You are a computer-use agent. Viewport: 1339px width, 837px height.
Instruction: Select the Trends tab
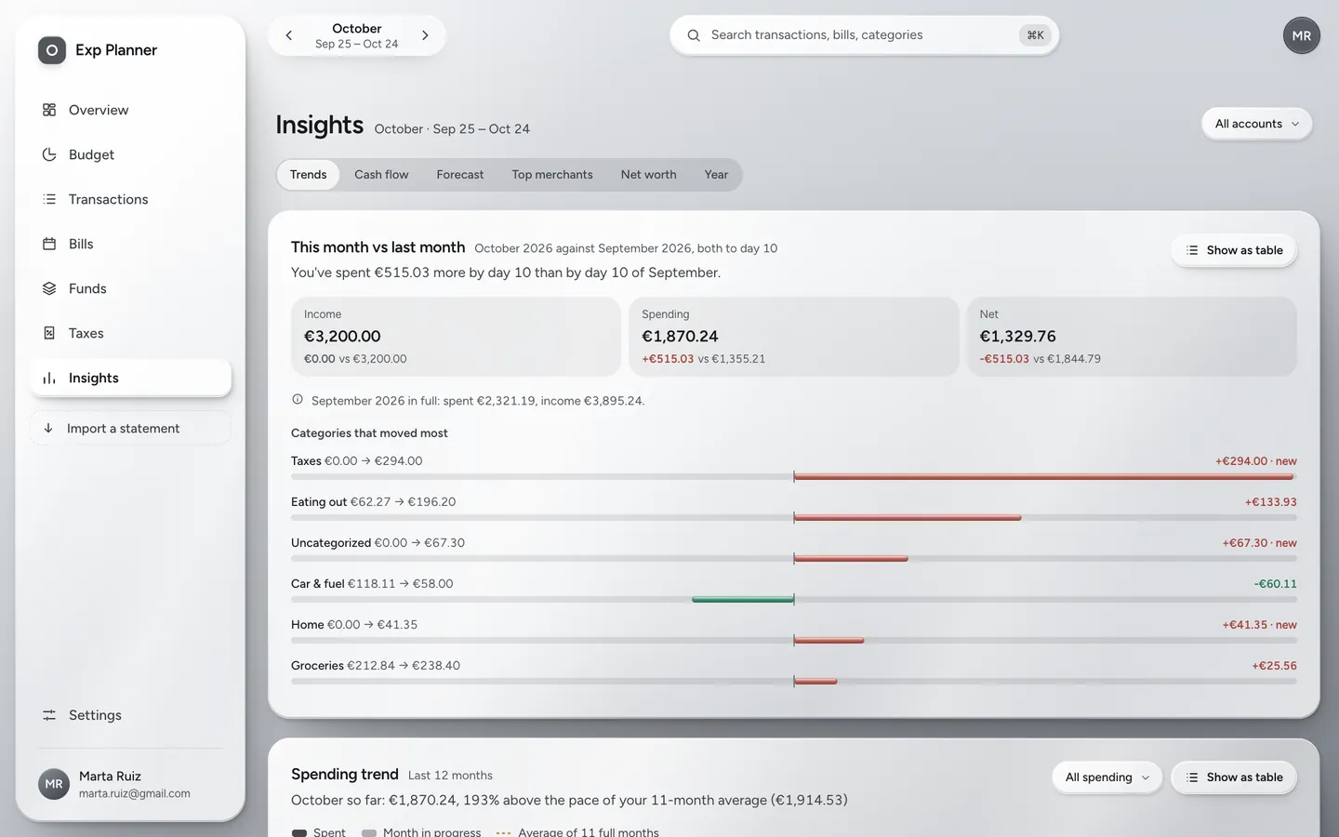308,175
